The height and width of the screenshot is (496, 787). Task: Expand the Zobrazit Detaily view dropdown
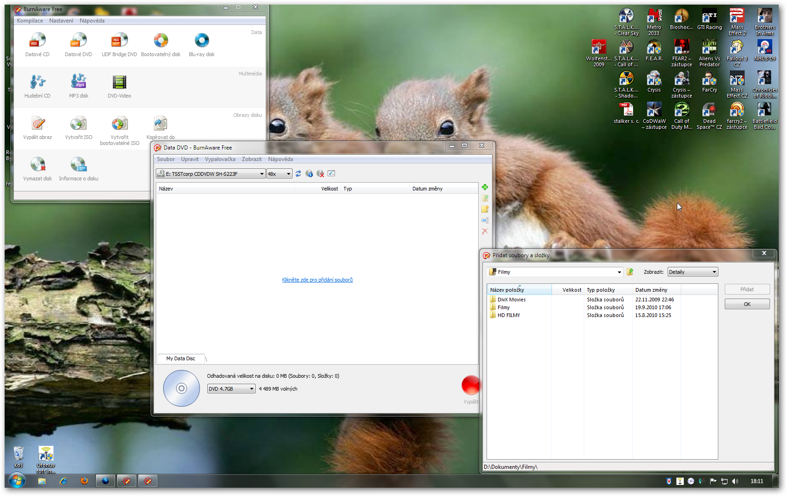point(714,272)
